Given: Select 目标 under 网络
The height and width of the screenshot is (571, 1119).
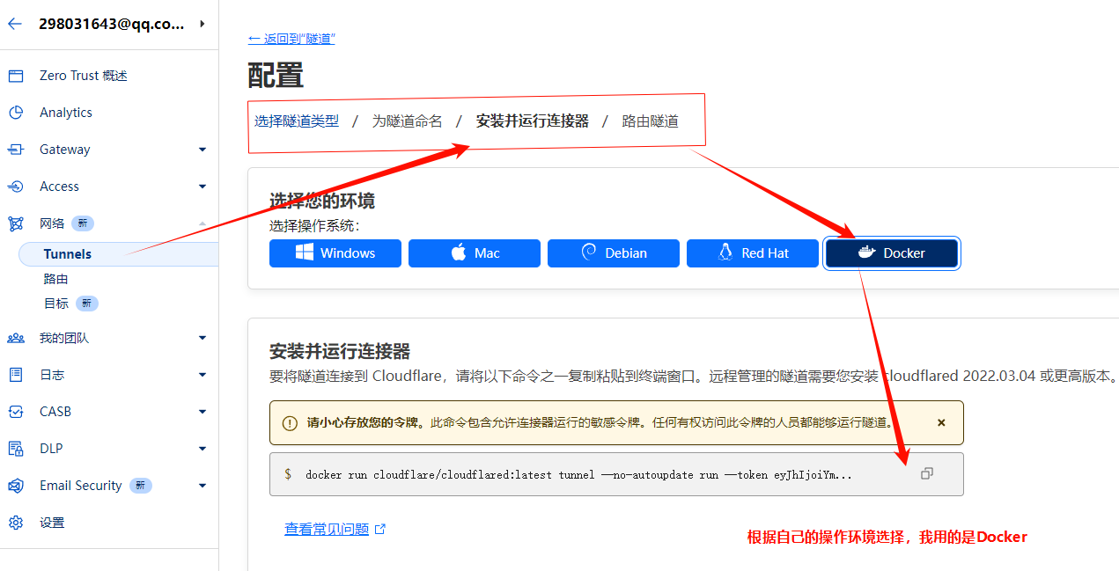Looking at the screenshot, I should pos(56,304).
